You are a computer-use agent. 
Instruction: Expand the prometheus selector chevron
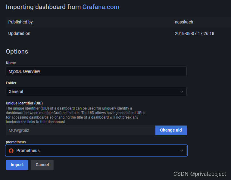coord(182,151)
